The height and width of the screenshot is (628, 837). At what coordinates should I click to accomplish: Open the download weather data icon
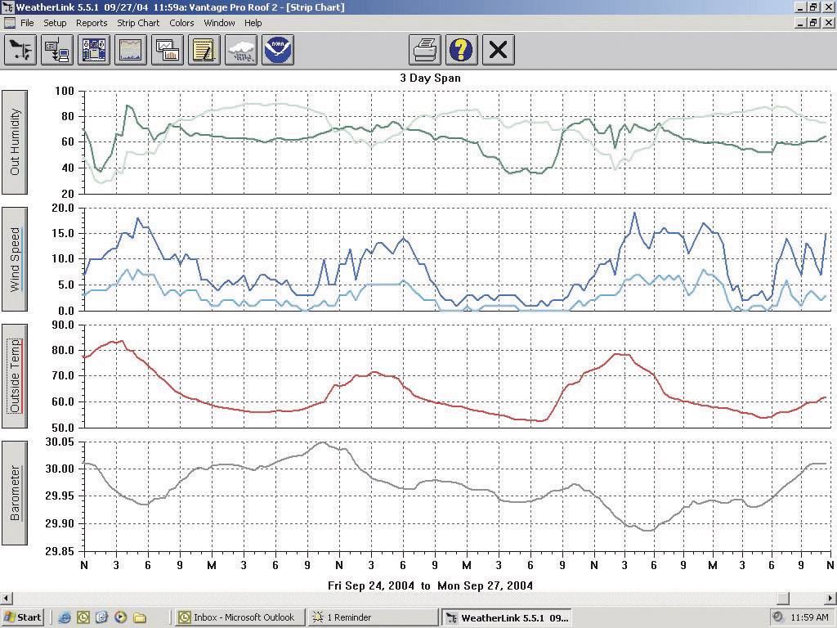56,50
